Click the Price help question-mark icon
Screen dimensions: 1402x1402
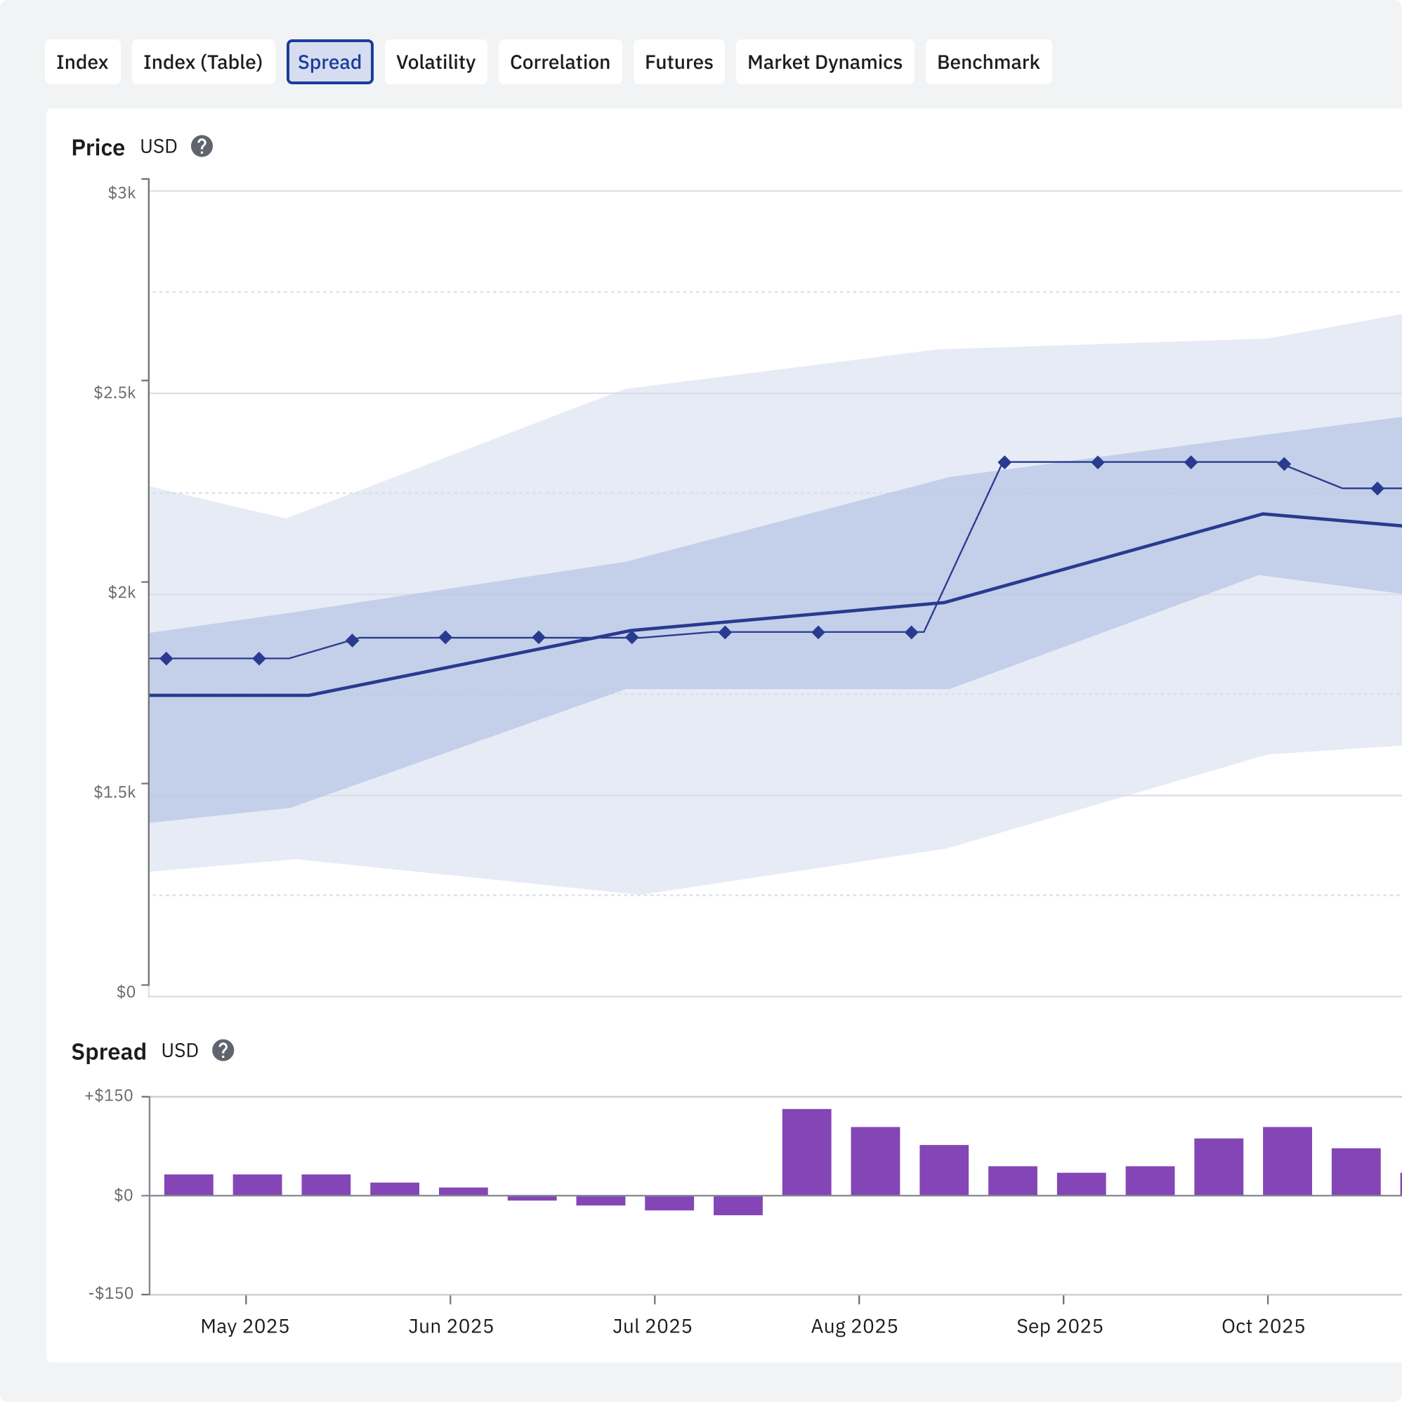click(202, 147)
